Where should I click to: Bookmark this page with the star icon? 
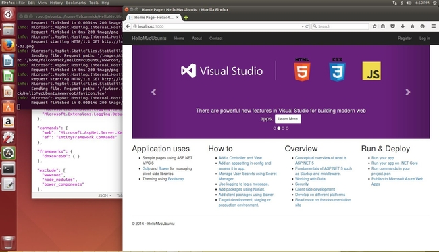pyautogui.click(x=375, y=26)
